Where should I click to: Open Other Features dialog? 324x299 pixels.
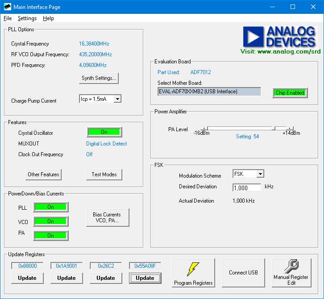(x=43, y=174)
